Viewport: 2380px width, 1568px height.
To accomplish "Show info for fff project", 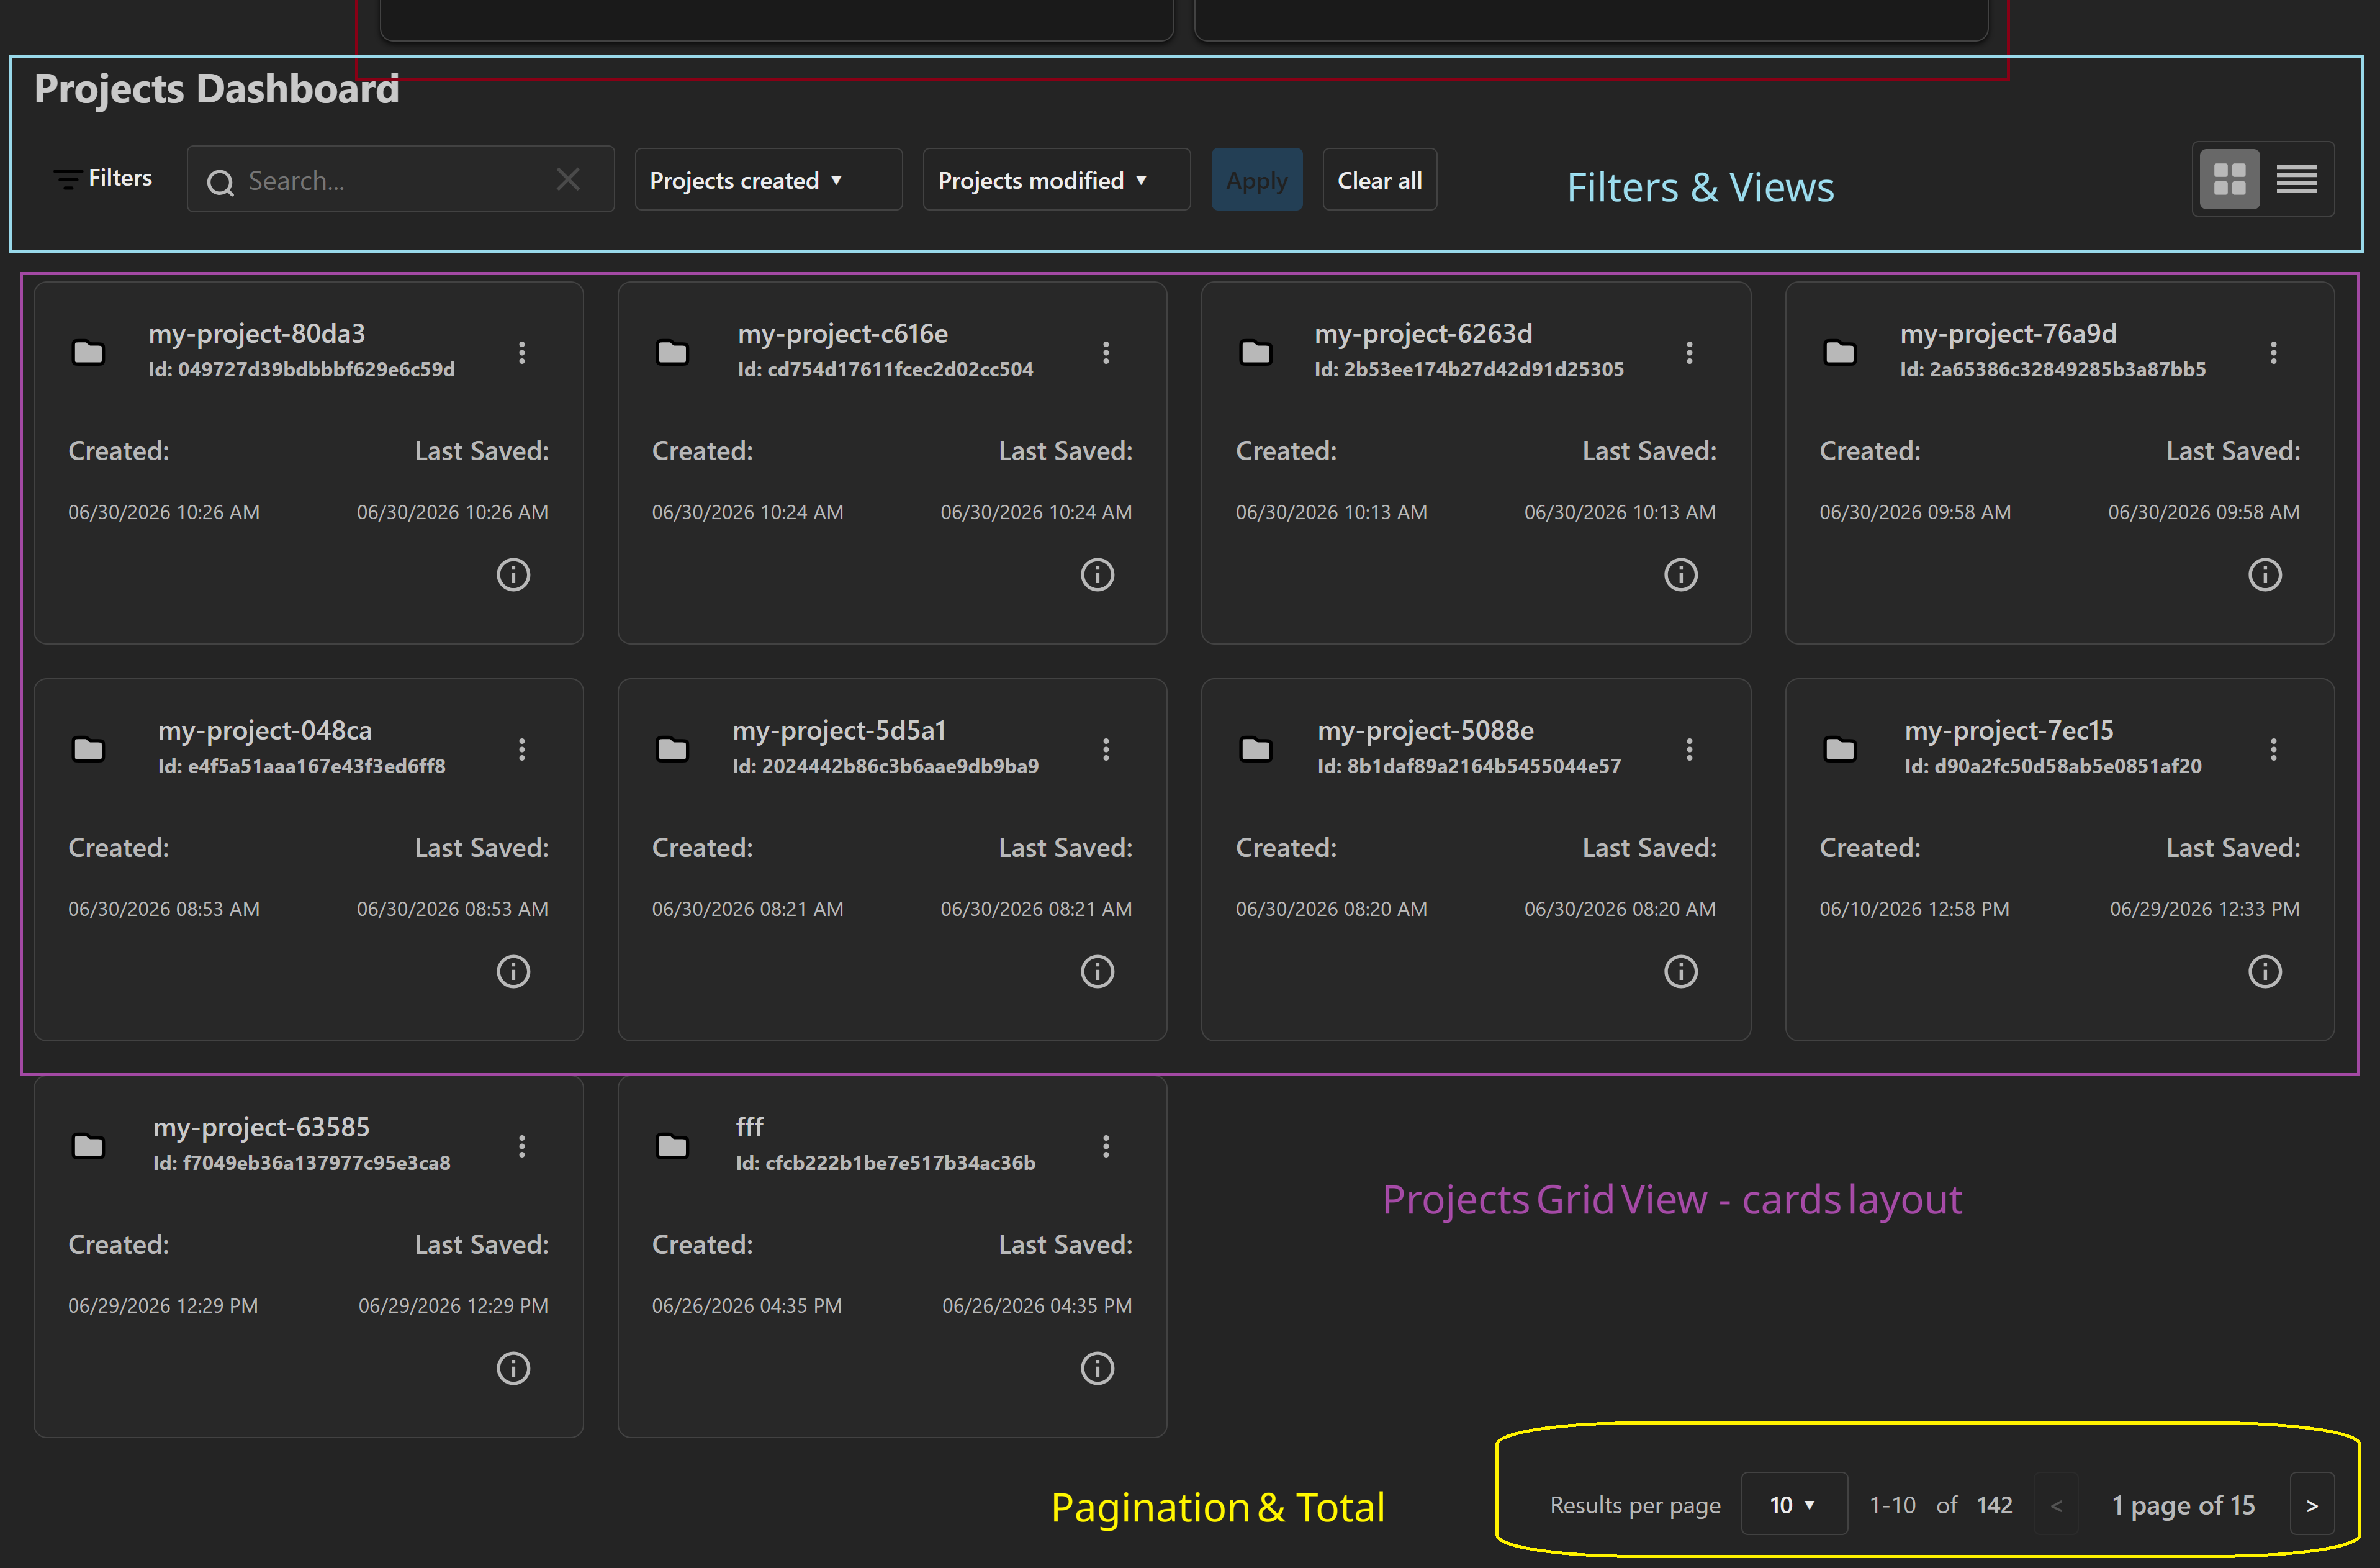I will pos(1097,1368).
